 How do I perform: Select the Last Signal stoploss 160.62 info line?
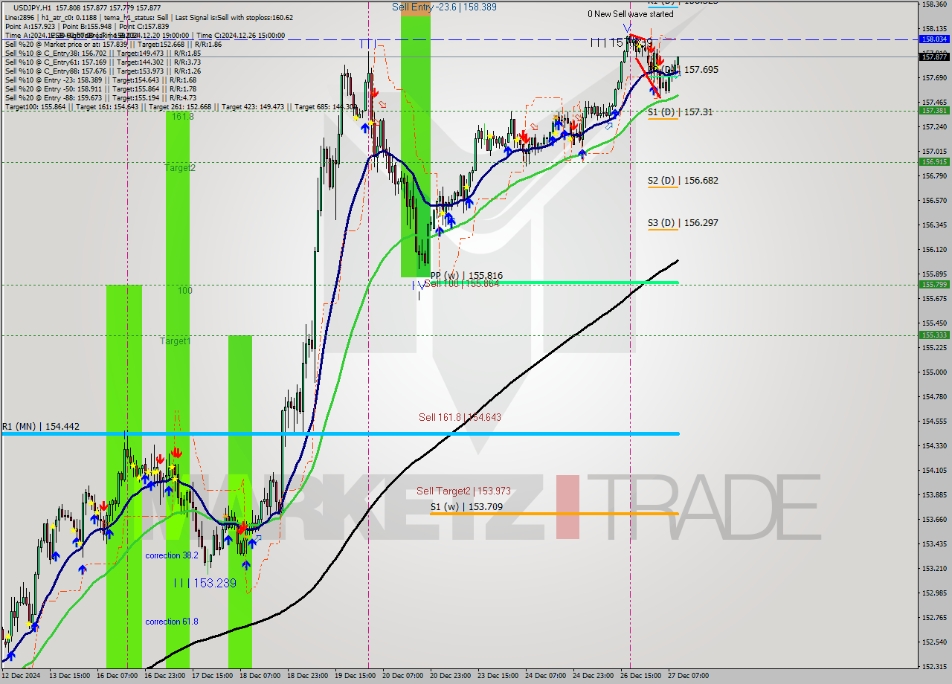(149, 17)
